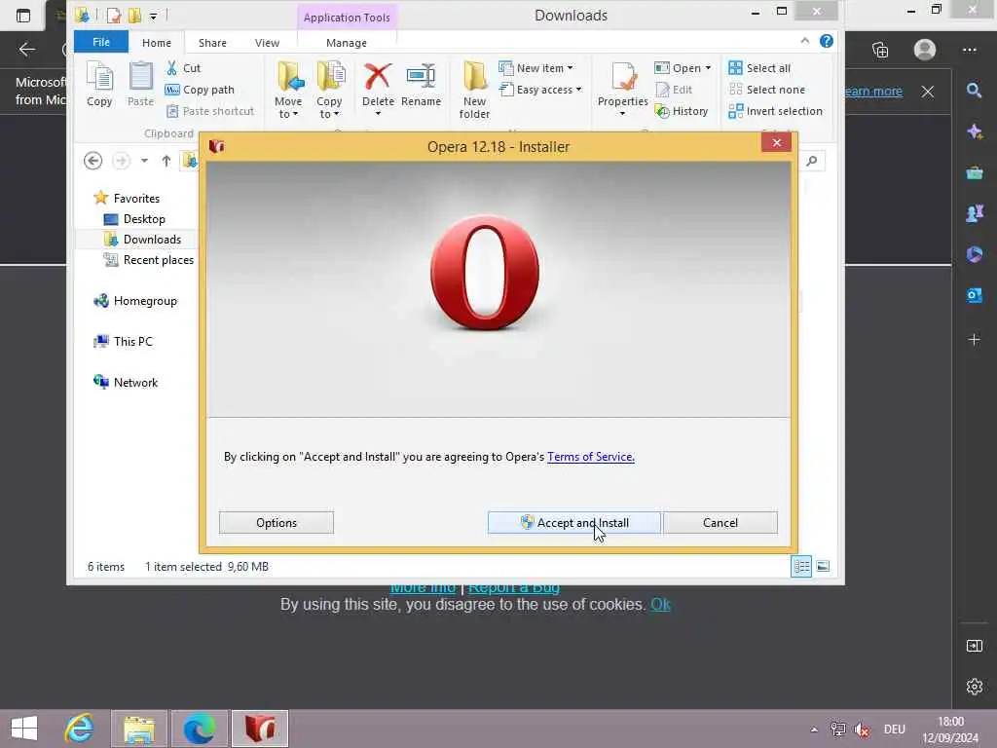Select Desktop in navigation pane

pyautogui.click(x=134, y=219)
